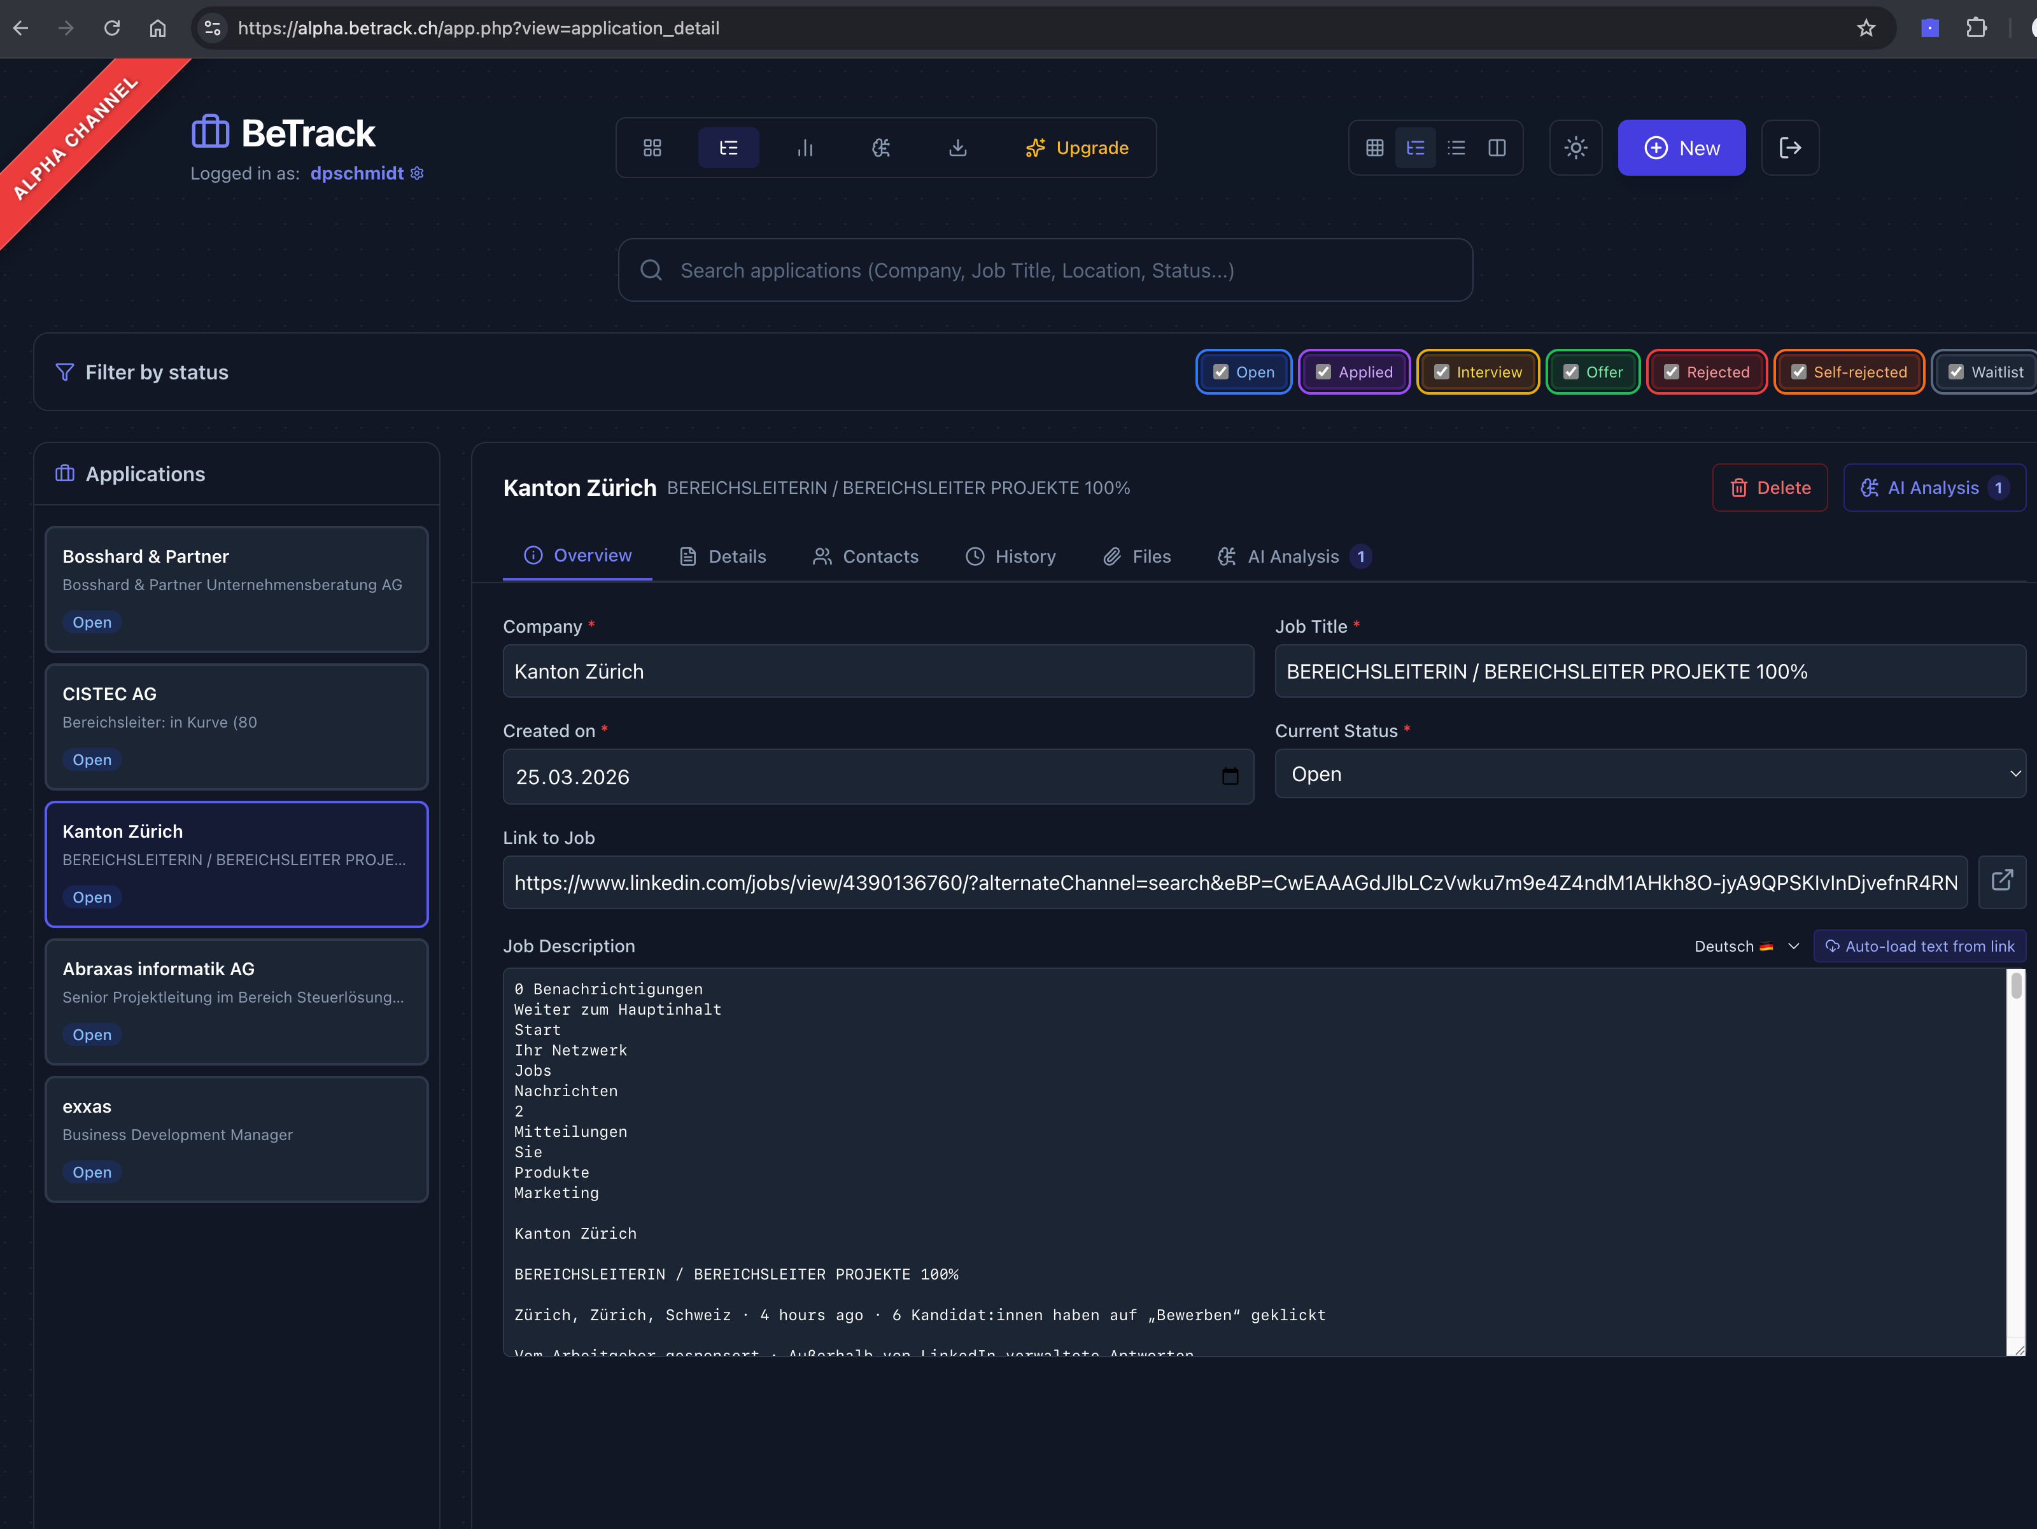Click Auto-load text from link
This screenshot has height=1529, width=2037.
[x=1919, y=946]
